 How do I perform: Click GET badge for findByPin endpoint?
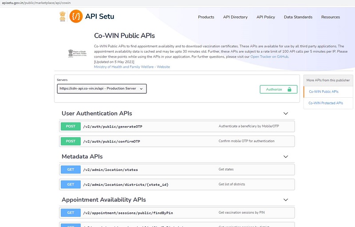(71, 212)
